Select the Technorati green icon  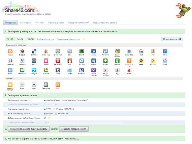pos(46,70)
